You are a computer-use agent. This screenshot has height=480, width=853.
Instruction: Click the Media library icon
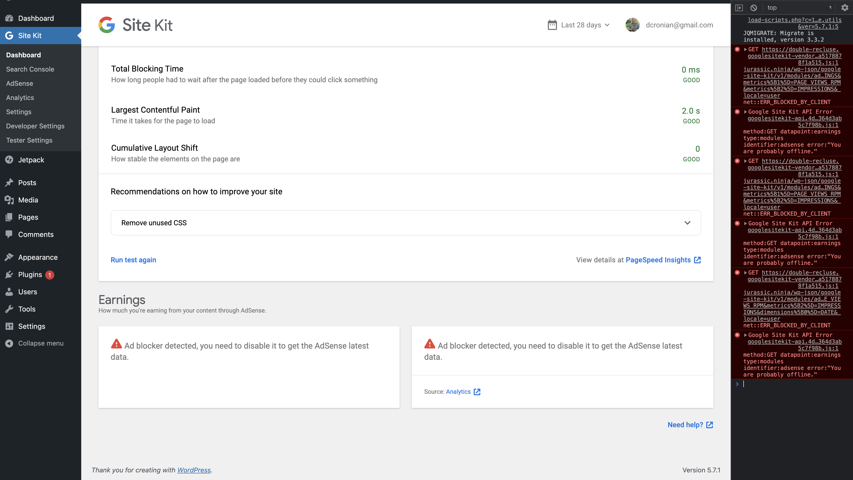point(9,200)
